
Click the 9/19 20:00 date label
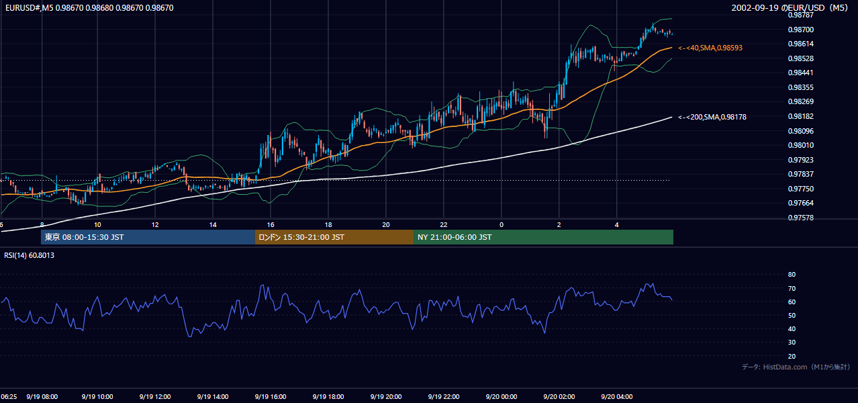387,396
